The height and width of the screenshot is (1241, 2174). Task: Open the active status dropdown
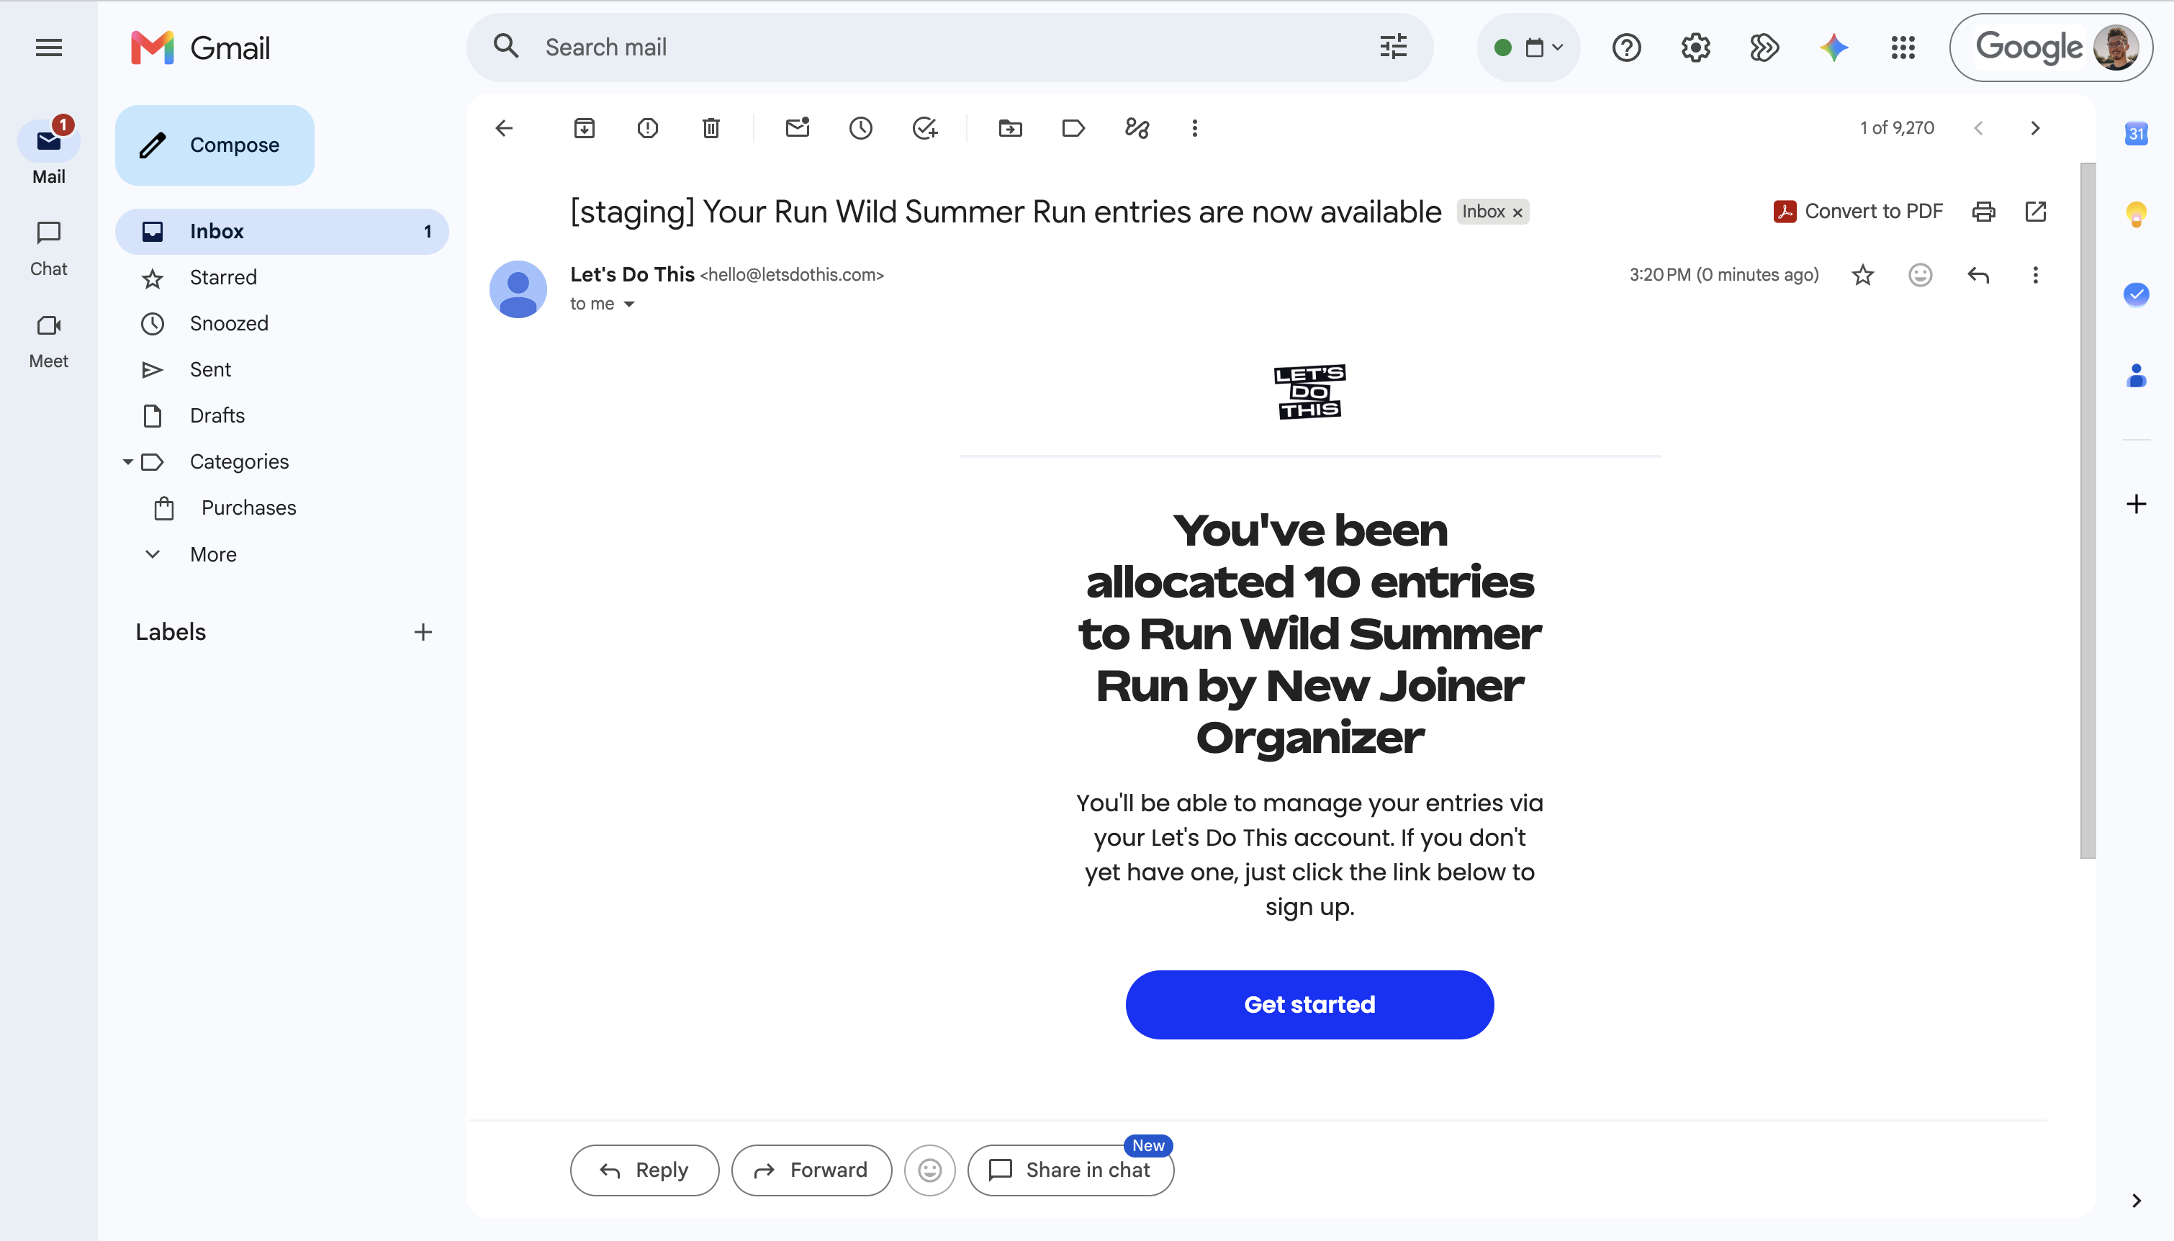1529,48
